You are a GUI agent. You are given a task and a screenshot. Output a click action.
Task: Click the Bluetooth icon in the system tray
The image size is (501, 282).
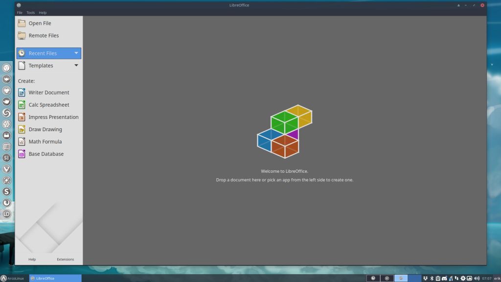coord(432,278)
